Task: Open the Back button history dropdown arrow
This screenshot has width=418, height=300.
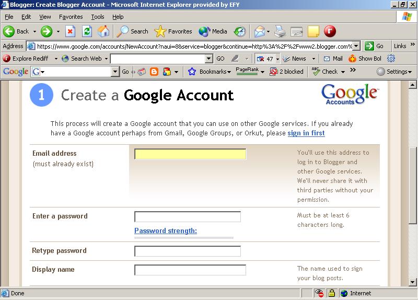Action: 34,31
